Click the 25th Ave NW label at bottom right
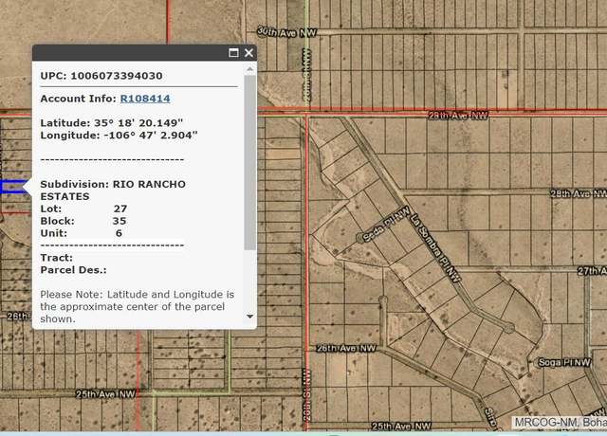 point(401,426)
